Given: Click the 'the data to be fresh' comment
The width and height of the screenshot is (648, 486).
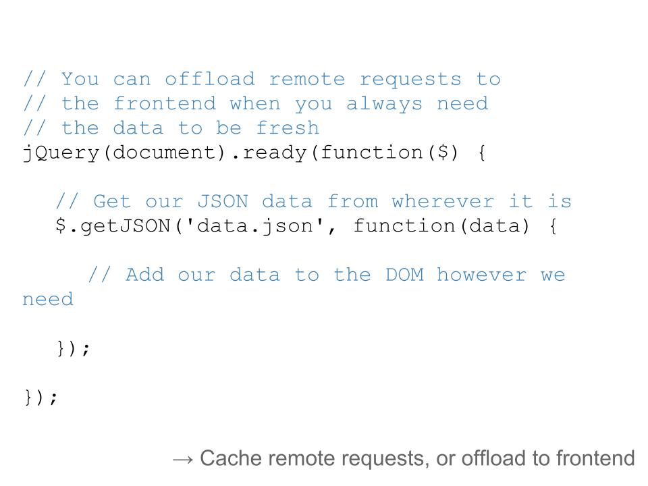Looking at the screenshot, I should tap(171, 128).
